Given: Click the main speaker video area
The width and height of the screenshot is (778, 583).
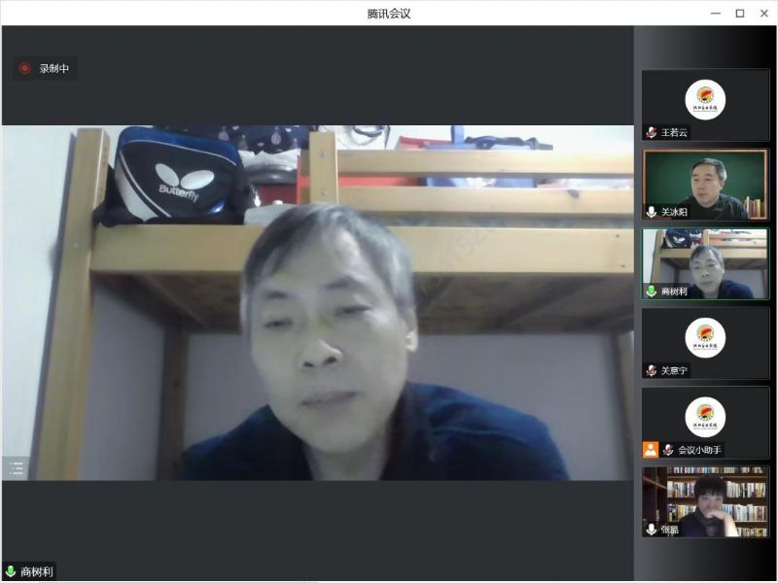Looking at the screenshot, I should 317,302.
